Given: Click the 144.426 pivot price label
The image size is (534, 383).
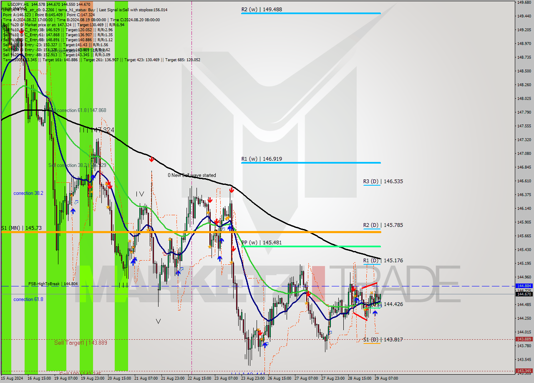Looking at the screenshot, I should tap(393, 304).
